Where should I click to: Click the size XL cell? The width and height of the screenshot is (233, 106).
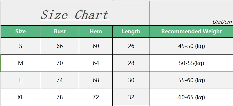[20, 97]
